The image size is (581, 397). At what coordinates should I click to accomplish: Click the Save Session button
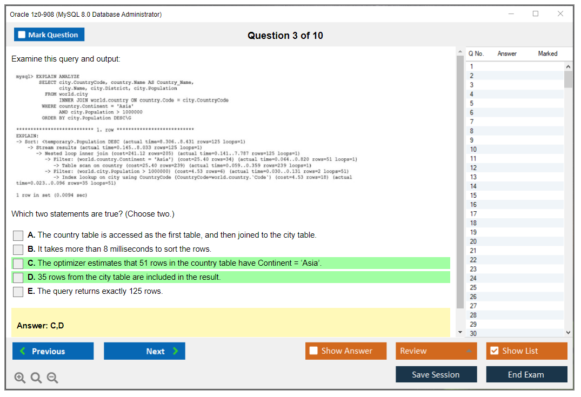[436, 374]
